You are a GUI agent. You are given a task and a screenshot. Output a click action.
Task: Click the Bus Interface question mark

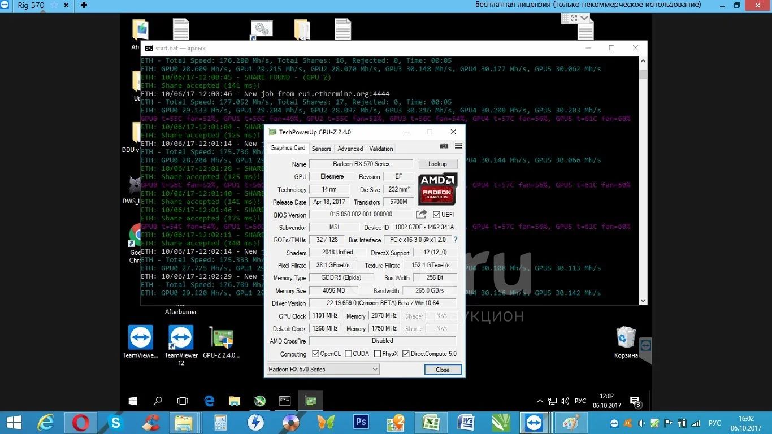pos(456,240)
